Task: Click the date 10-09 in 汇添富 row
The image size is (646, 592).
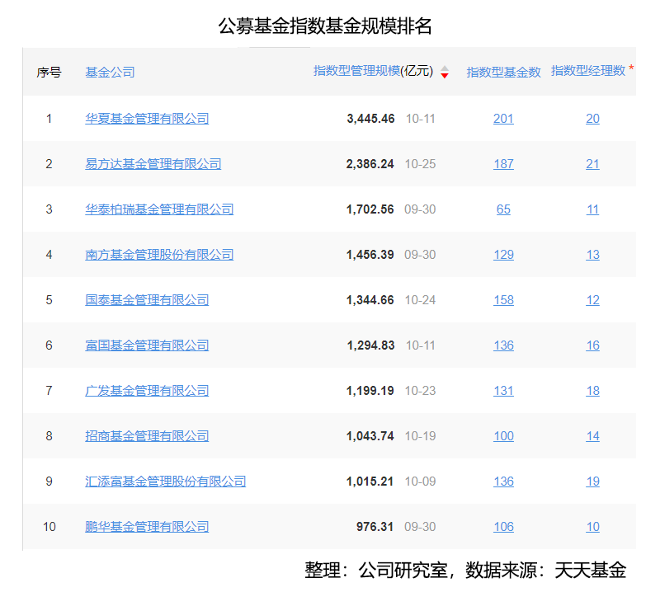Action: click(x=420, y=481)
